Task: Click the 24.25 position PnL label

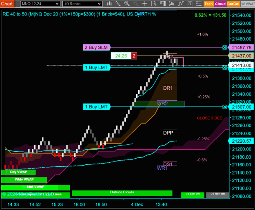Action: [x=121, y=56]
